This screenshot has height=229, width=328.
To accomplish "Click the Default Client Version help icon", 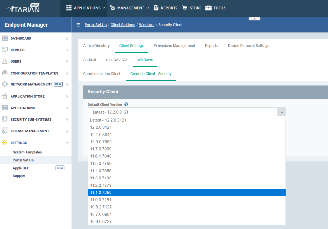I will coord(126,104).
